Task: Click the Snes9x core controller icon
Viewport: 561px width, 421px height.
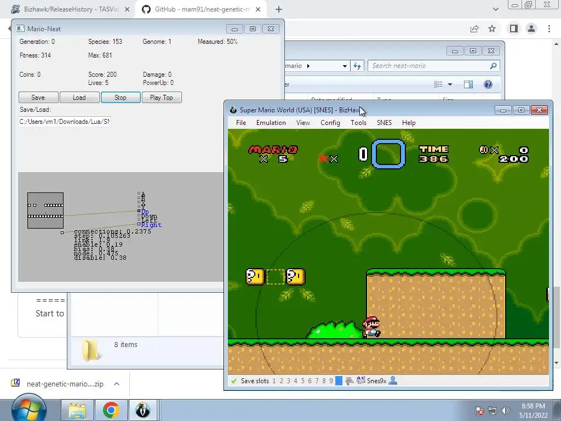Action: point(360,380)
